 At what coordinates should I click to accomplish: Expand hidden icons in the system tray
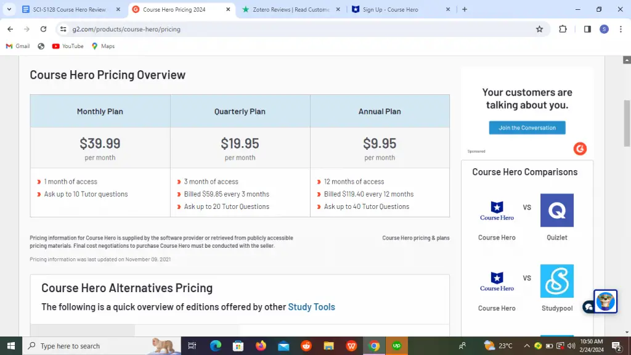(x=527, y=346)
